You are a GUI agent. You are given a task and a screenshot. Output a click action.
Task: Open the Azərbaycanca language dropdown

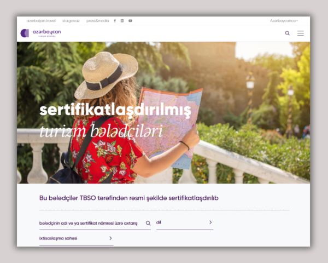(284, 21)
